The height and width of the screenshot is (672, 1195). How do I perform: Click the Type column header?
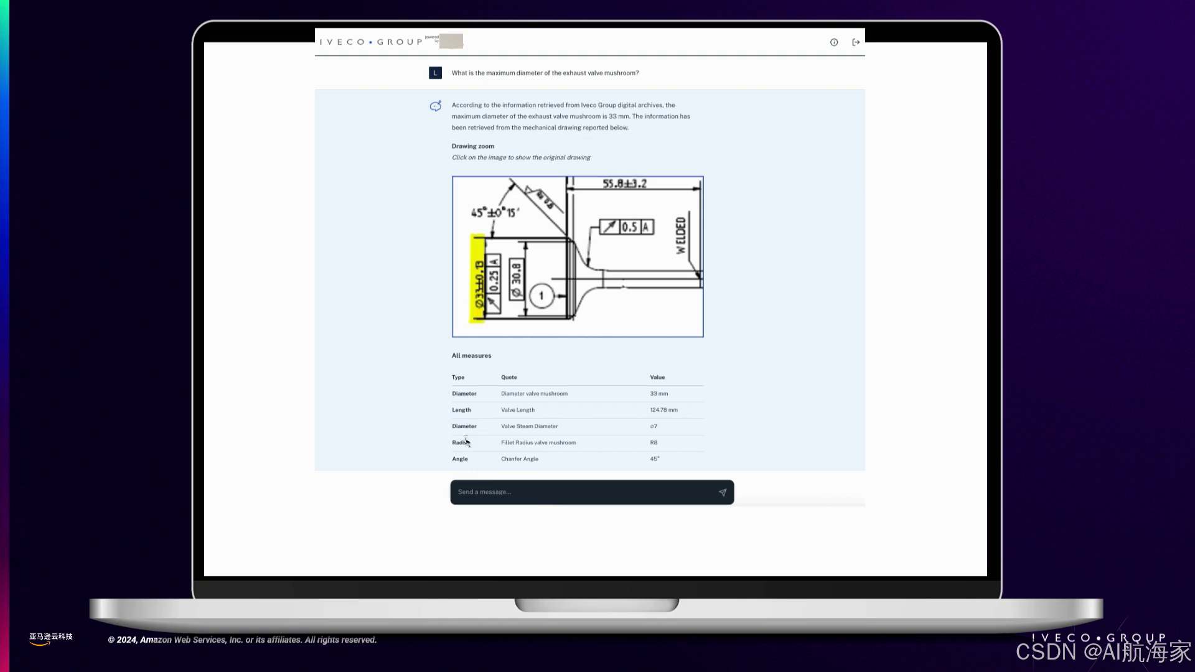[458, 377]
